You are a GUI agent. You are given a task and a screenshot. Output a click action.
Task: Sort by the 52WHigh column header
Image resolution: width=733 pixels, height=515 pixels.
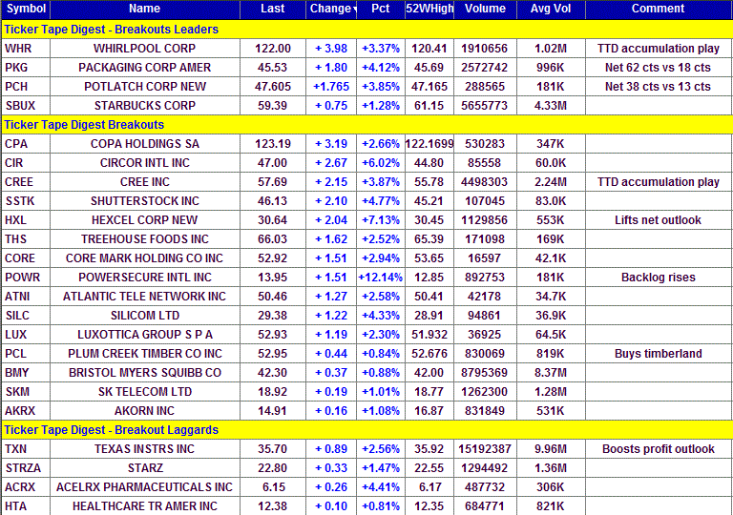click(429, 9)
